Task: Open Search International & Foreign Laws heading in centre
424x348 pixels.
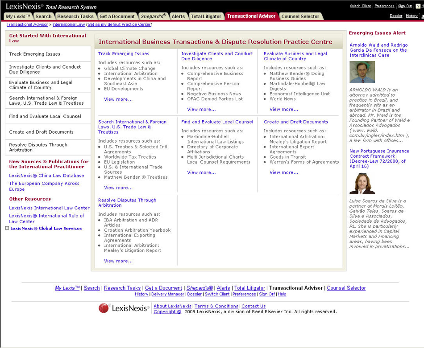Action: tap(132, 127)
